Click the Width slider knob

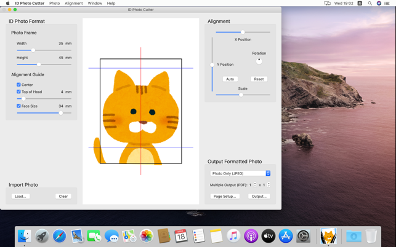pos(33,50)
